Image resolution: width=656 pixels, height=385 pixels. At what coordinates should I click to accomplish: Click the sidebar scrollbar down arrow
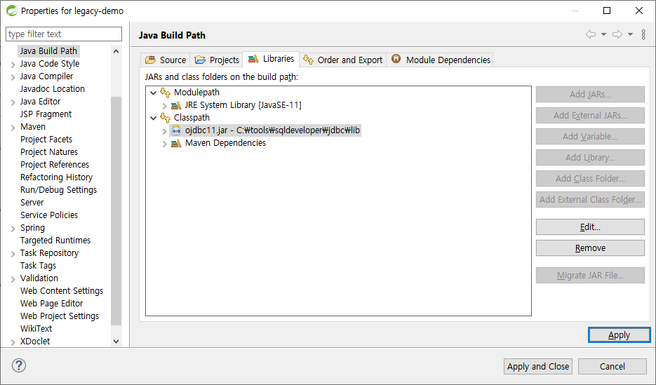click(x=116, y=342)
